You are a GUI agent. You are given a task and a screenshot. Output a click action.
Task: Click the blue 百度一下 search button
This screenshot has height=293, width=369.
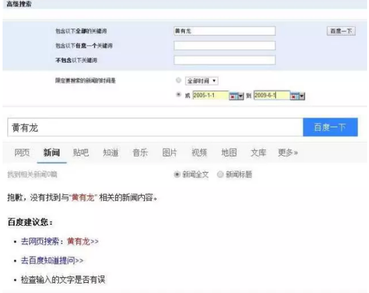click(330, 127)
